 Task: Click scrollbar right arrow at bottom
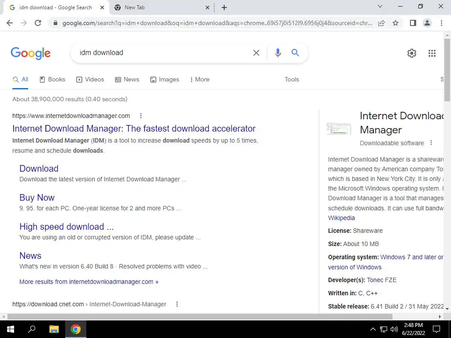point(440,317)
